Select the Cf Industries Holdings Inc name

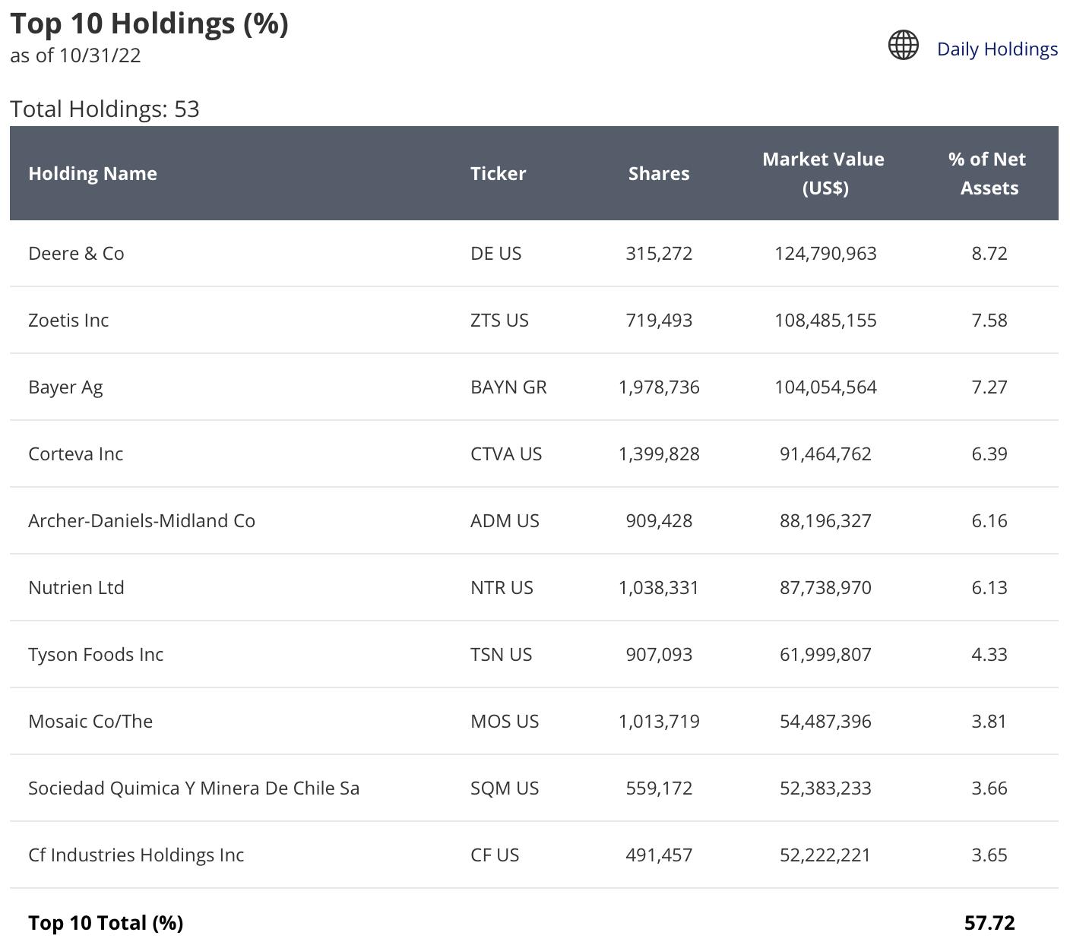[x=136, y=855]
